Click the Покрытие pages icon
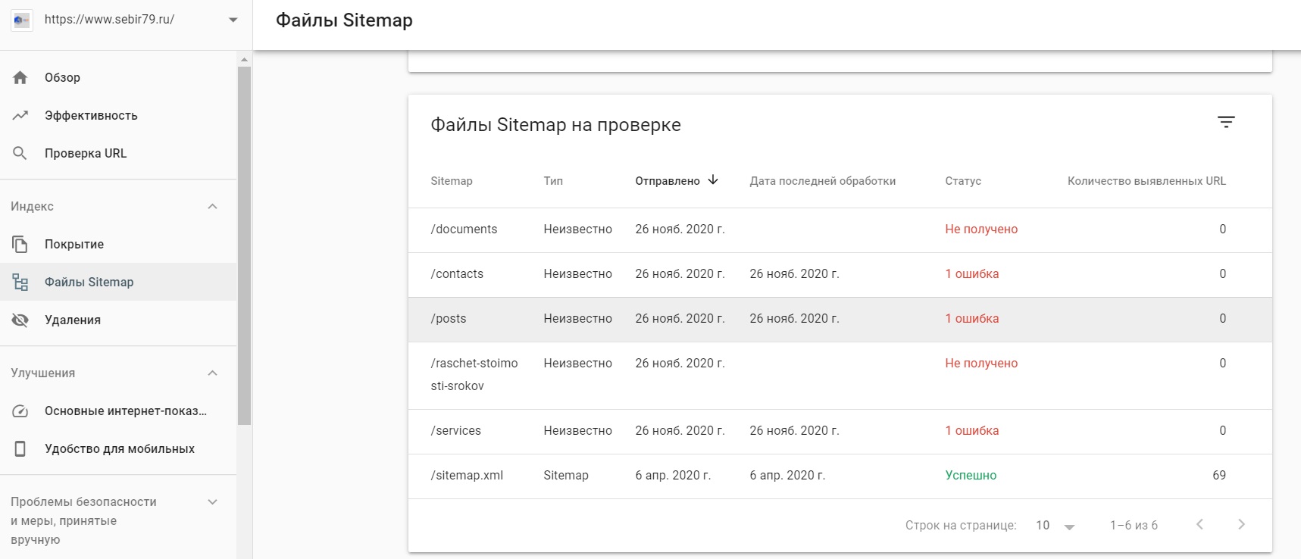1301x559 pixels. (20, 244)
